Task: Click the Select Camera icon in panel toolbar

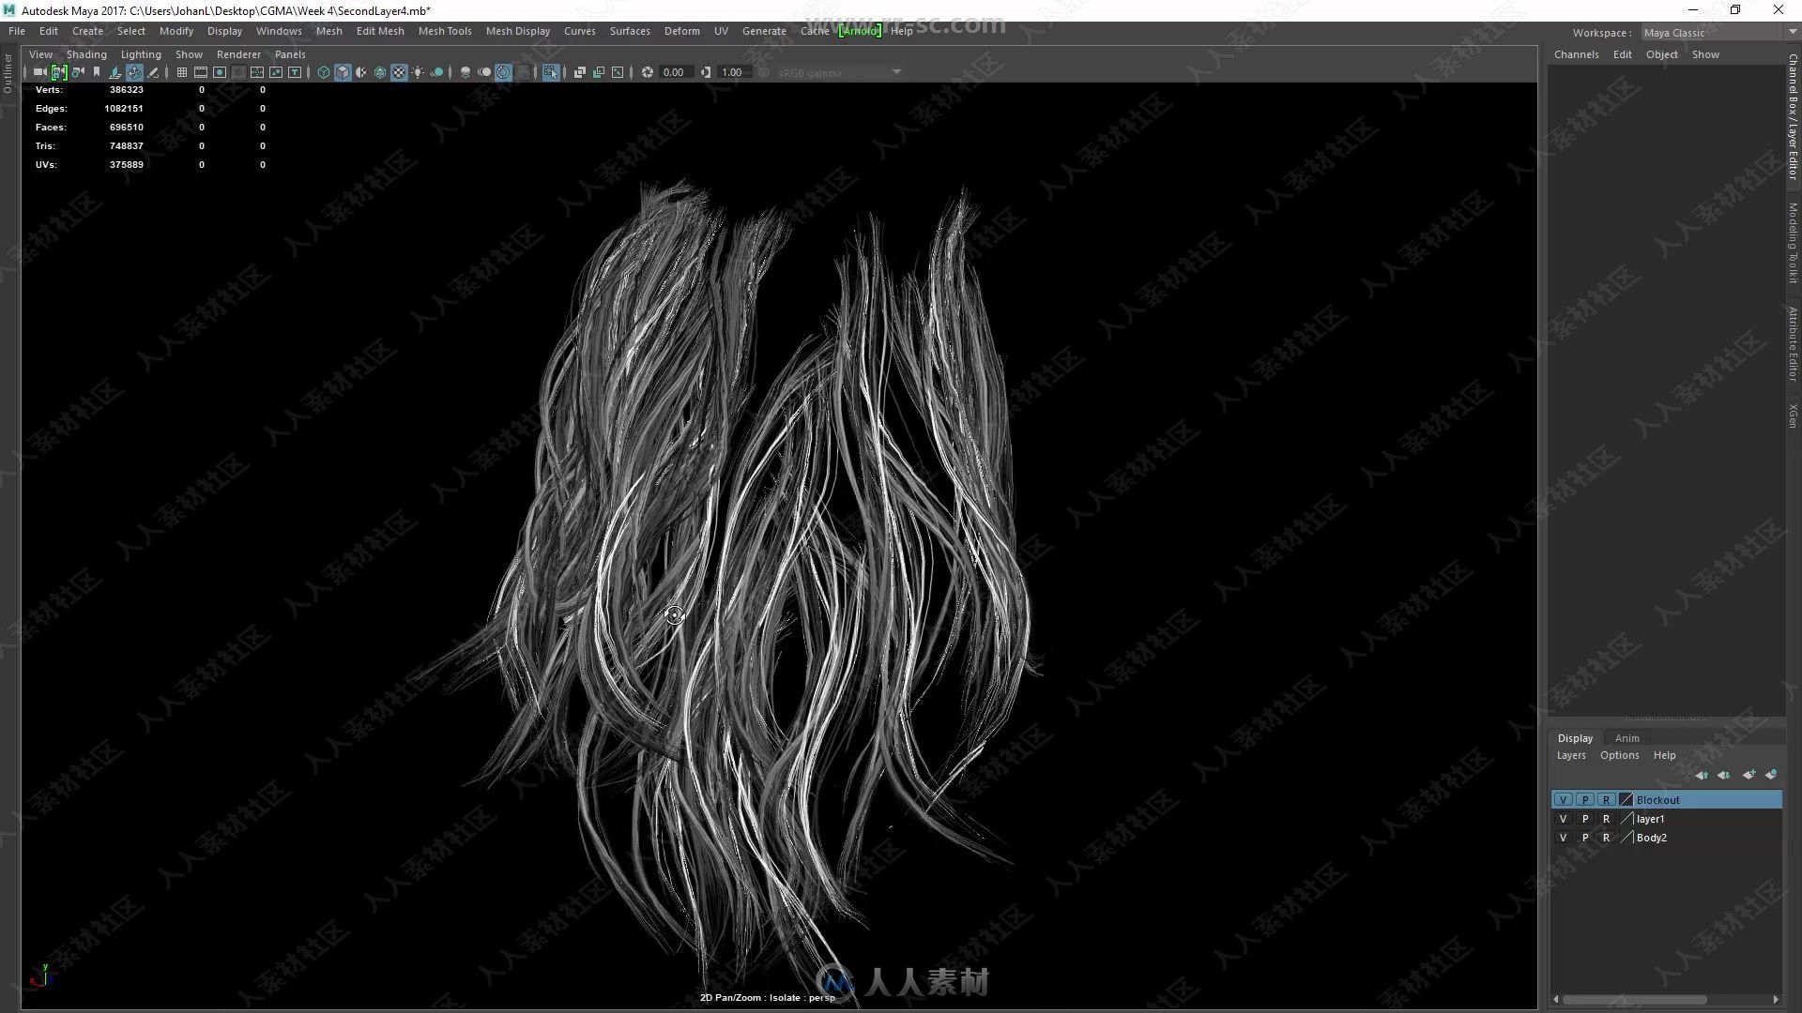Action: coord(39,72)
